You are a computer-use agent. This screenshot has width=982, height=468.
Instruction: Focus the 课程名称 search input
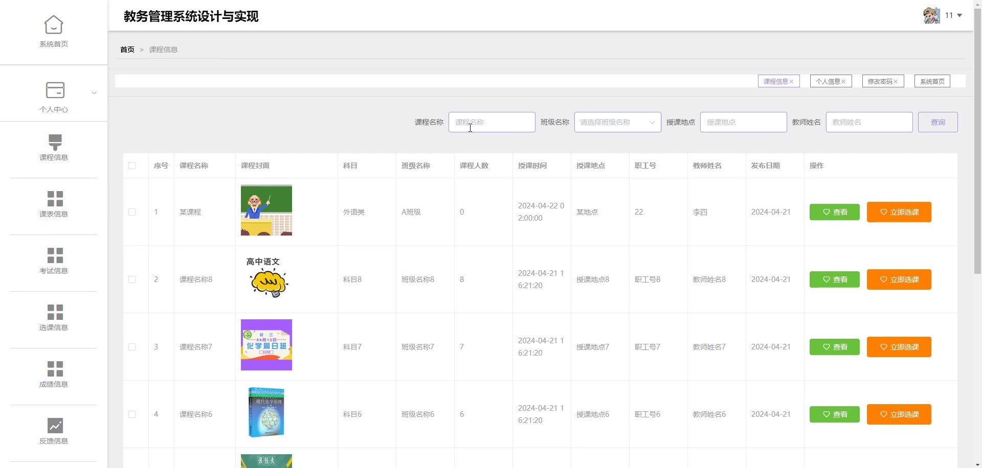[492, 122]
